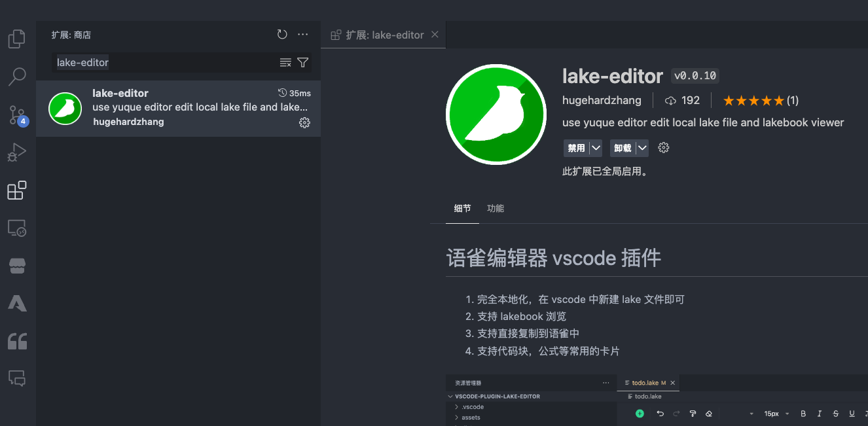The width and height of the screenshot is (868, 426).
Task: Open publisher hugehardzhang link in details
Action: pos(602,100)
